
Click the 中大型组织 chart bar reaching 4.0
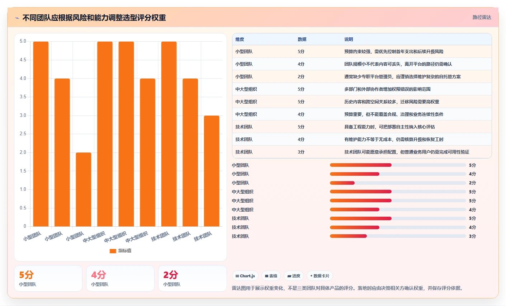[147, 152]
